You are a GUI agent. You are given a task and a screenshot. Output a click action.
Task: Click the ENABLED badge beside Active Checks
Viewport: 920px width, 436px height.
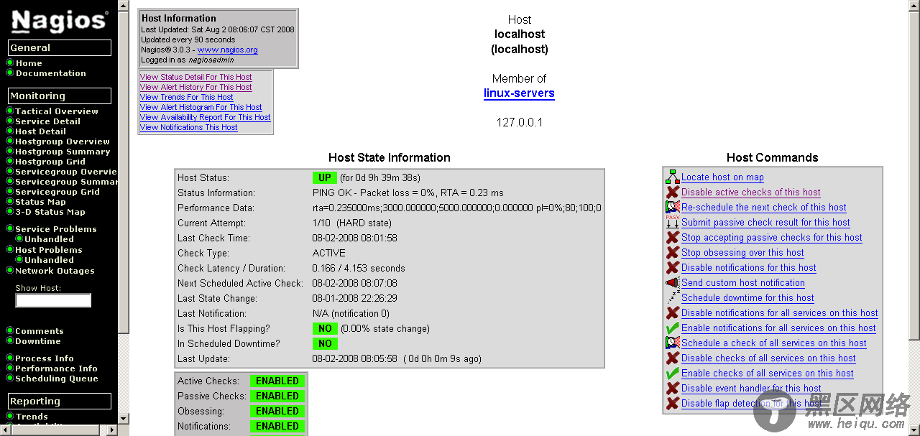click(277, 381)
